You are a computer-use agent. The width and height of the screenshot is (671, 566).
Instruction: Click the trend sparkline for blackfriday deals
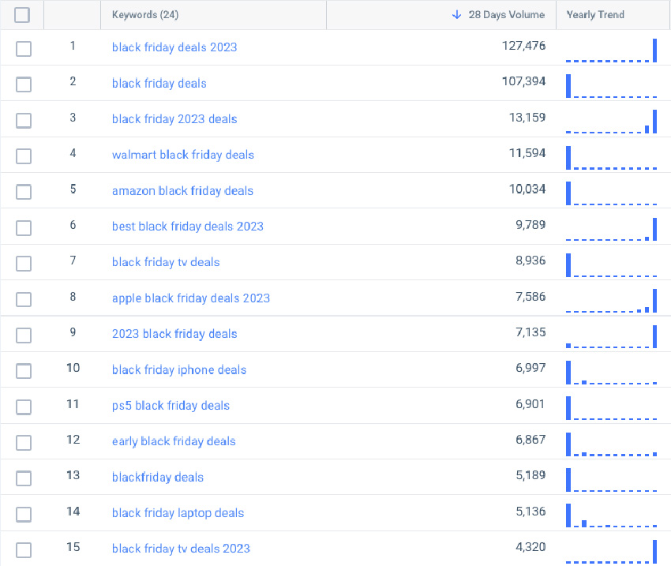pyautogui.click(x=612, y=478)
